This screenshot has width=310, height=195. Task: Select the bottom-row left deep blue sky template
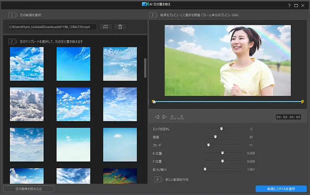(27, 176)
